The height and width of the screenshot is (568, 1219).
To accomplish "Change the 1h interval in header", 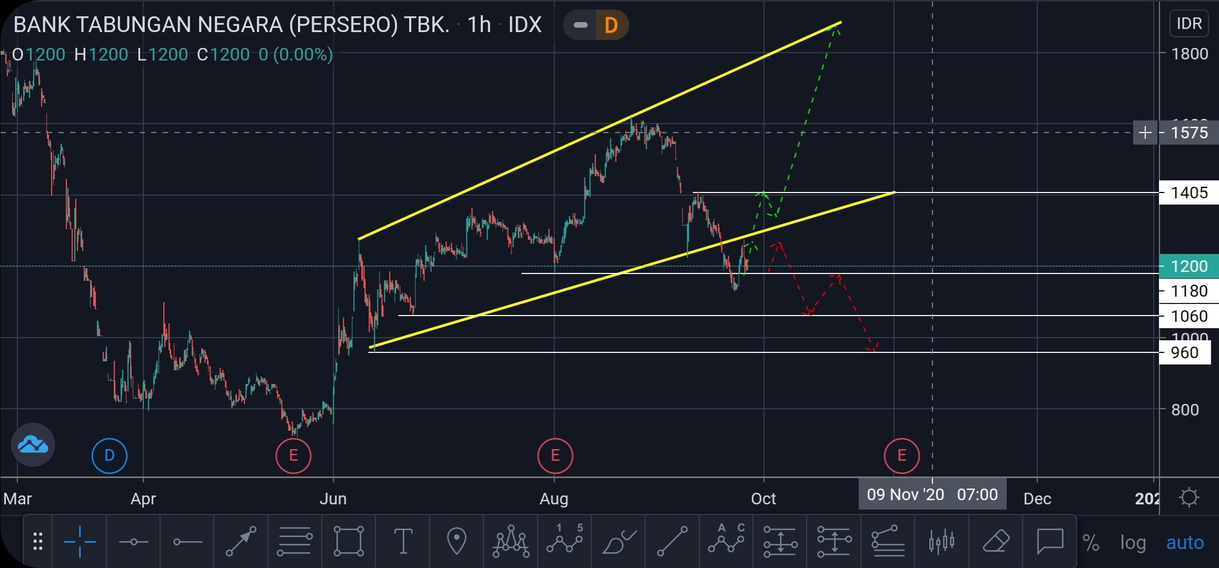I will tap(479, 25).
